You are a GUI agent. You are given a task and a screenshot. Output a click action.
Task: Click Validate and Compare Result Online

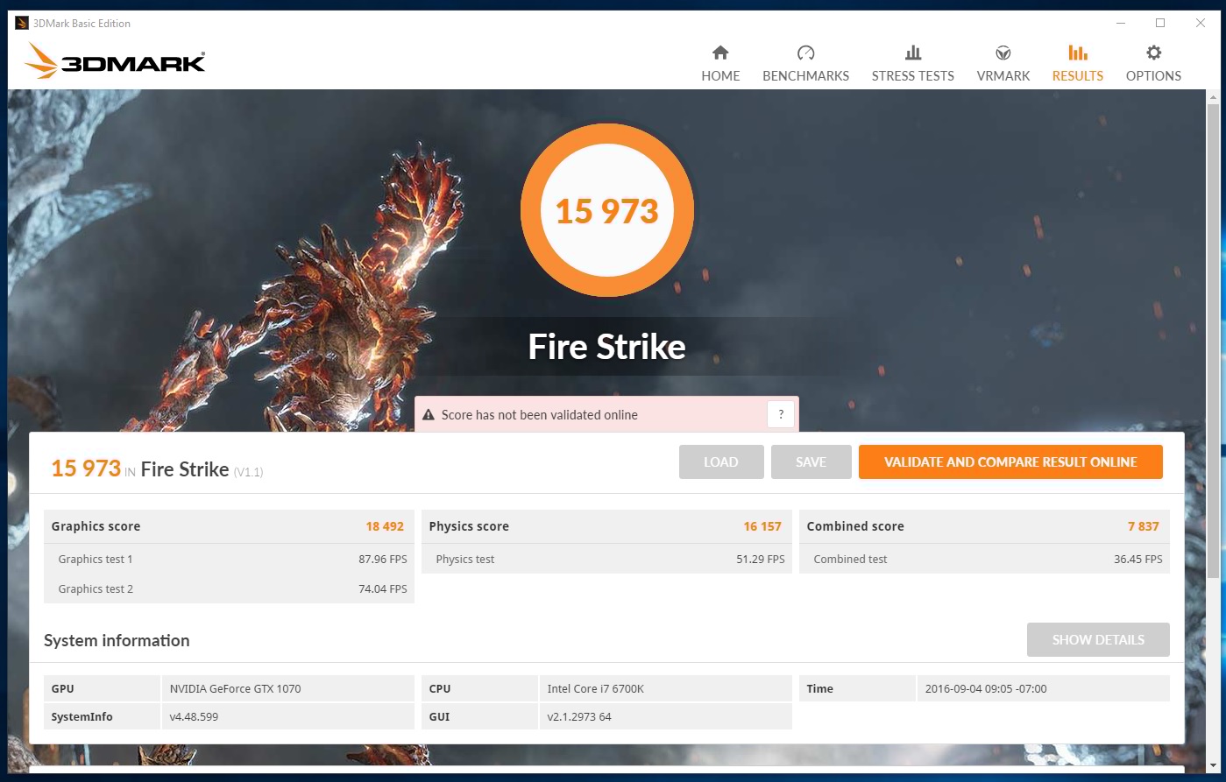(x=1010, y=462)
